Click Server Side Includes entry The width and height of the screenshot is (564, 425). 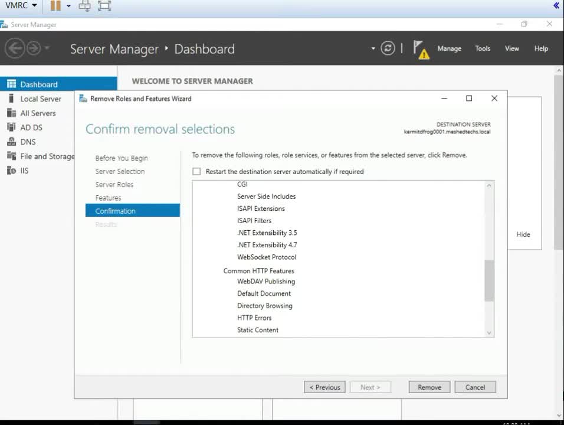click(266, 197)
